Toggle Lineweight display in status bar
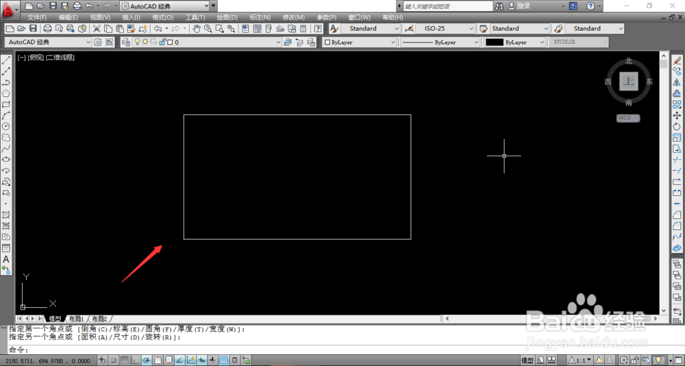This screenshot has height=366, width=685. click(213, 361)
